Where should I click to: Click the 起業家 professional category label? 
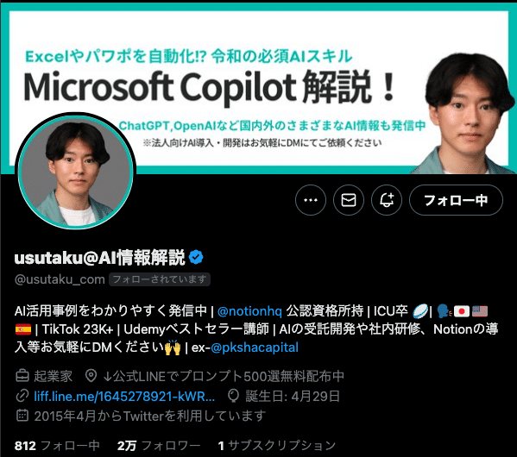pos(54,376)
